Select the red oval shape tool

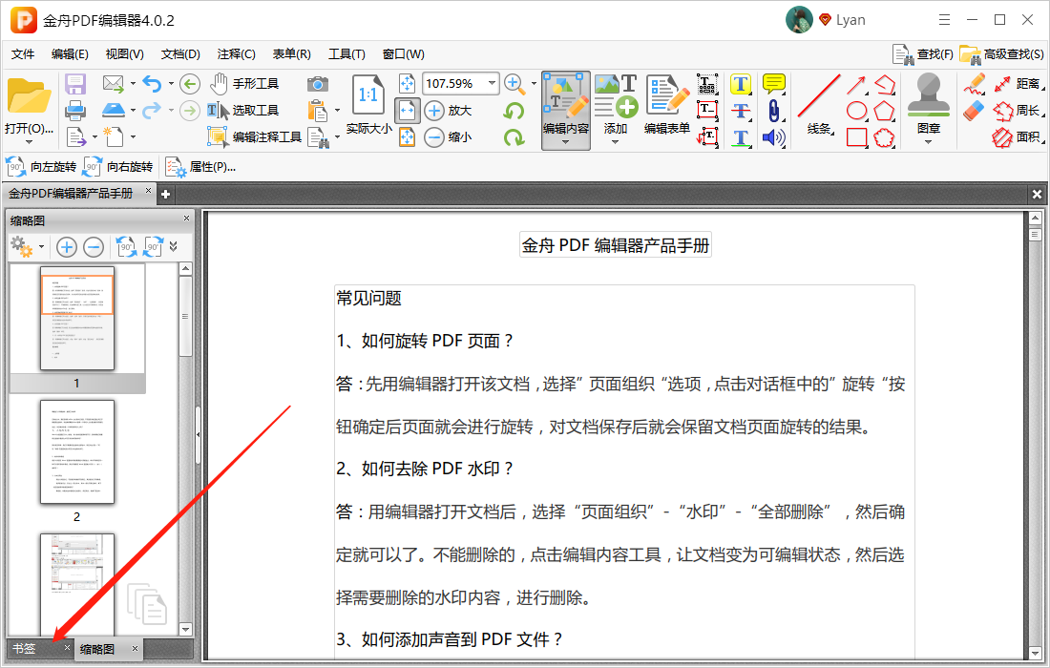(856, 111)
